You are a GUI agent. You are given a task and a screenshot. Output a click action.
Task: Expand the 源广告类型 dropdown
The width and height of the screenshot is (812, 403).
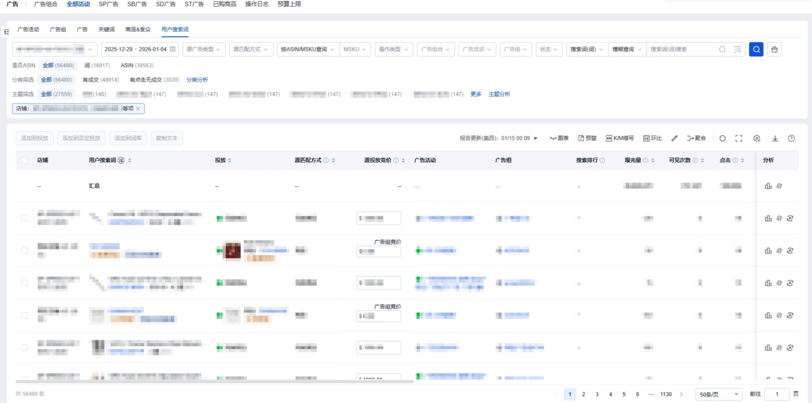[204, 49]
